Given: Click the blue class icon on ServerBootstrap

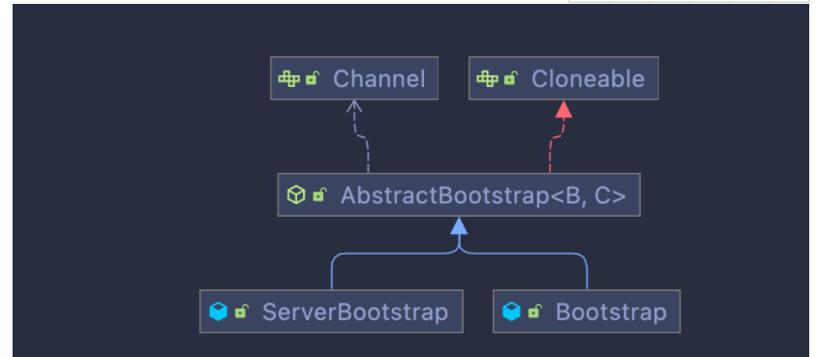Looking at the screenshot, I should click(218, 312).
